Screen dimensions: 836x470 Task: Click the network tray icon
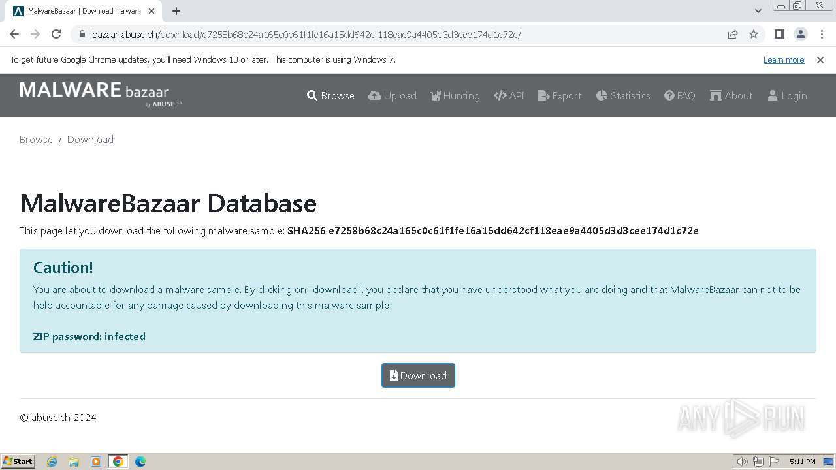tap(758, 462)
